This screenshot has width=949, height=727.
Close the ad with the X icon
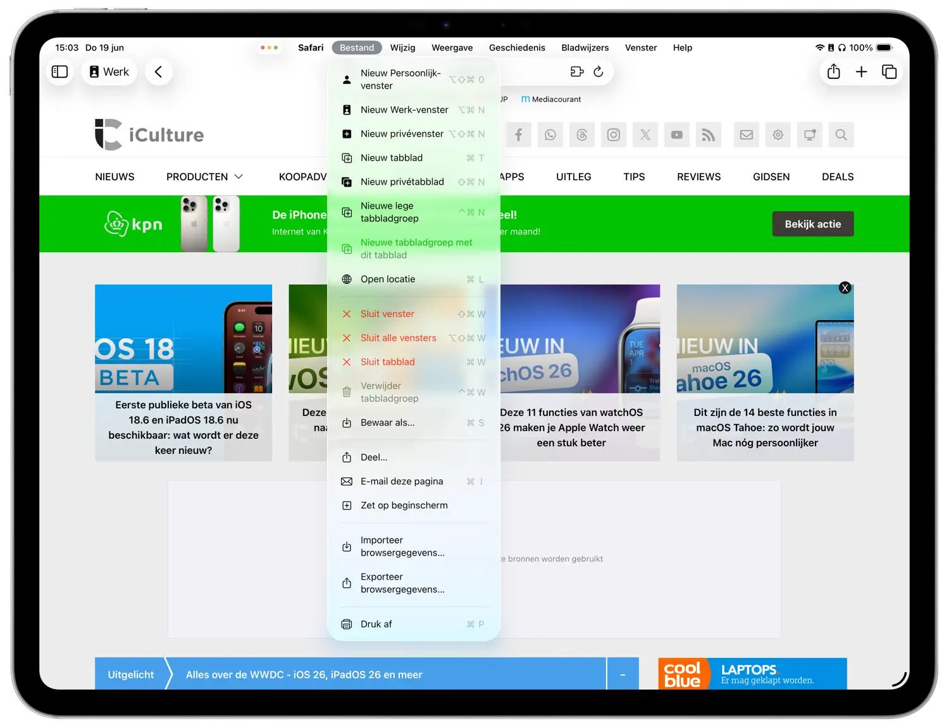click(845, 288)
